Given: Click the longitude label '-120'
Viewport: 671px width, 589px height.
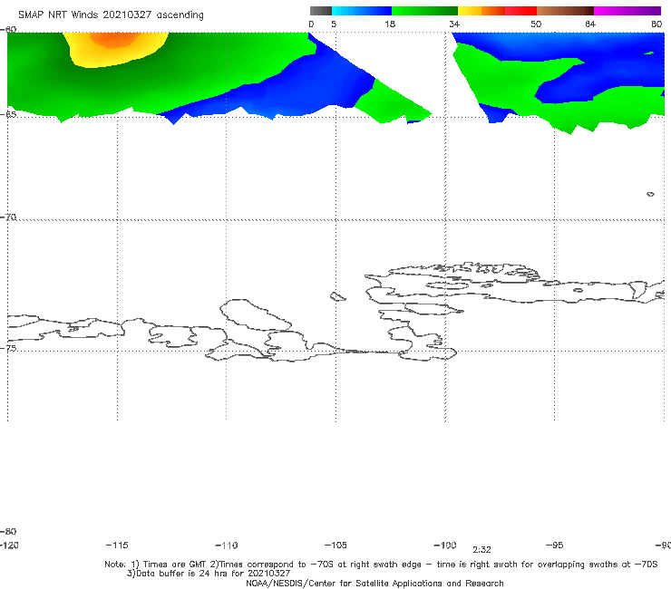Looking at the screenshot, I should coord(9,545).
